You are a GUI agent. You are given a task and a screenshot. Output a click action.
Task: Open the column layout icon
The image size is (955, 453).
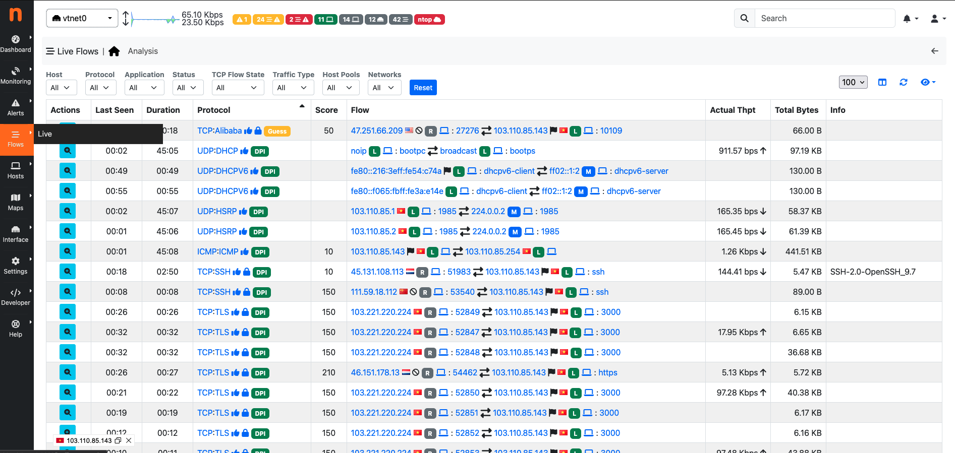[x=882, y=82]
